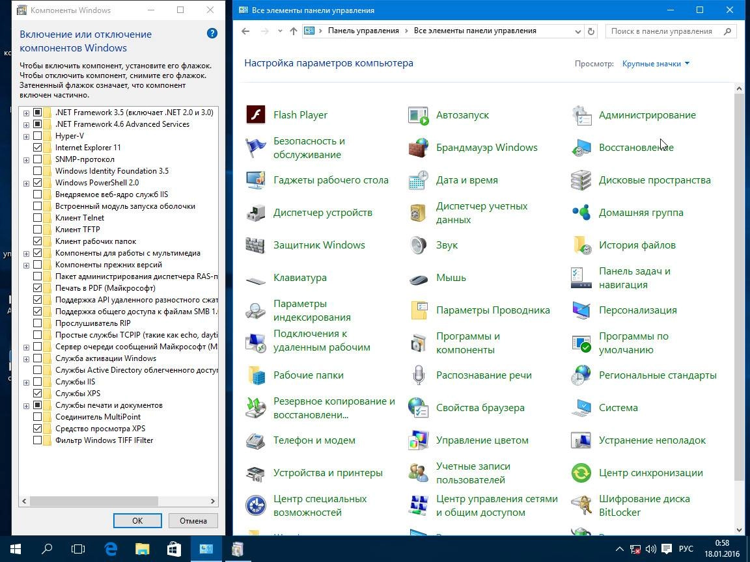750x562 pixels.
Task: Open the Крупные значки view dropdown
Action: [x=656, y=64]
